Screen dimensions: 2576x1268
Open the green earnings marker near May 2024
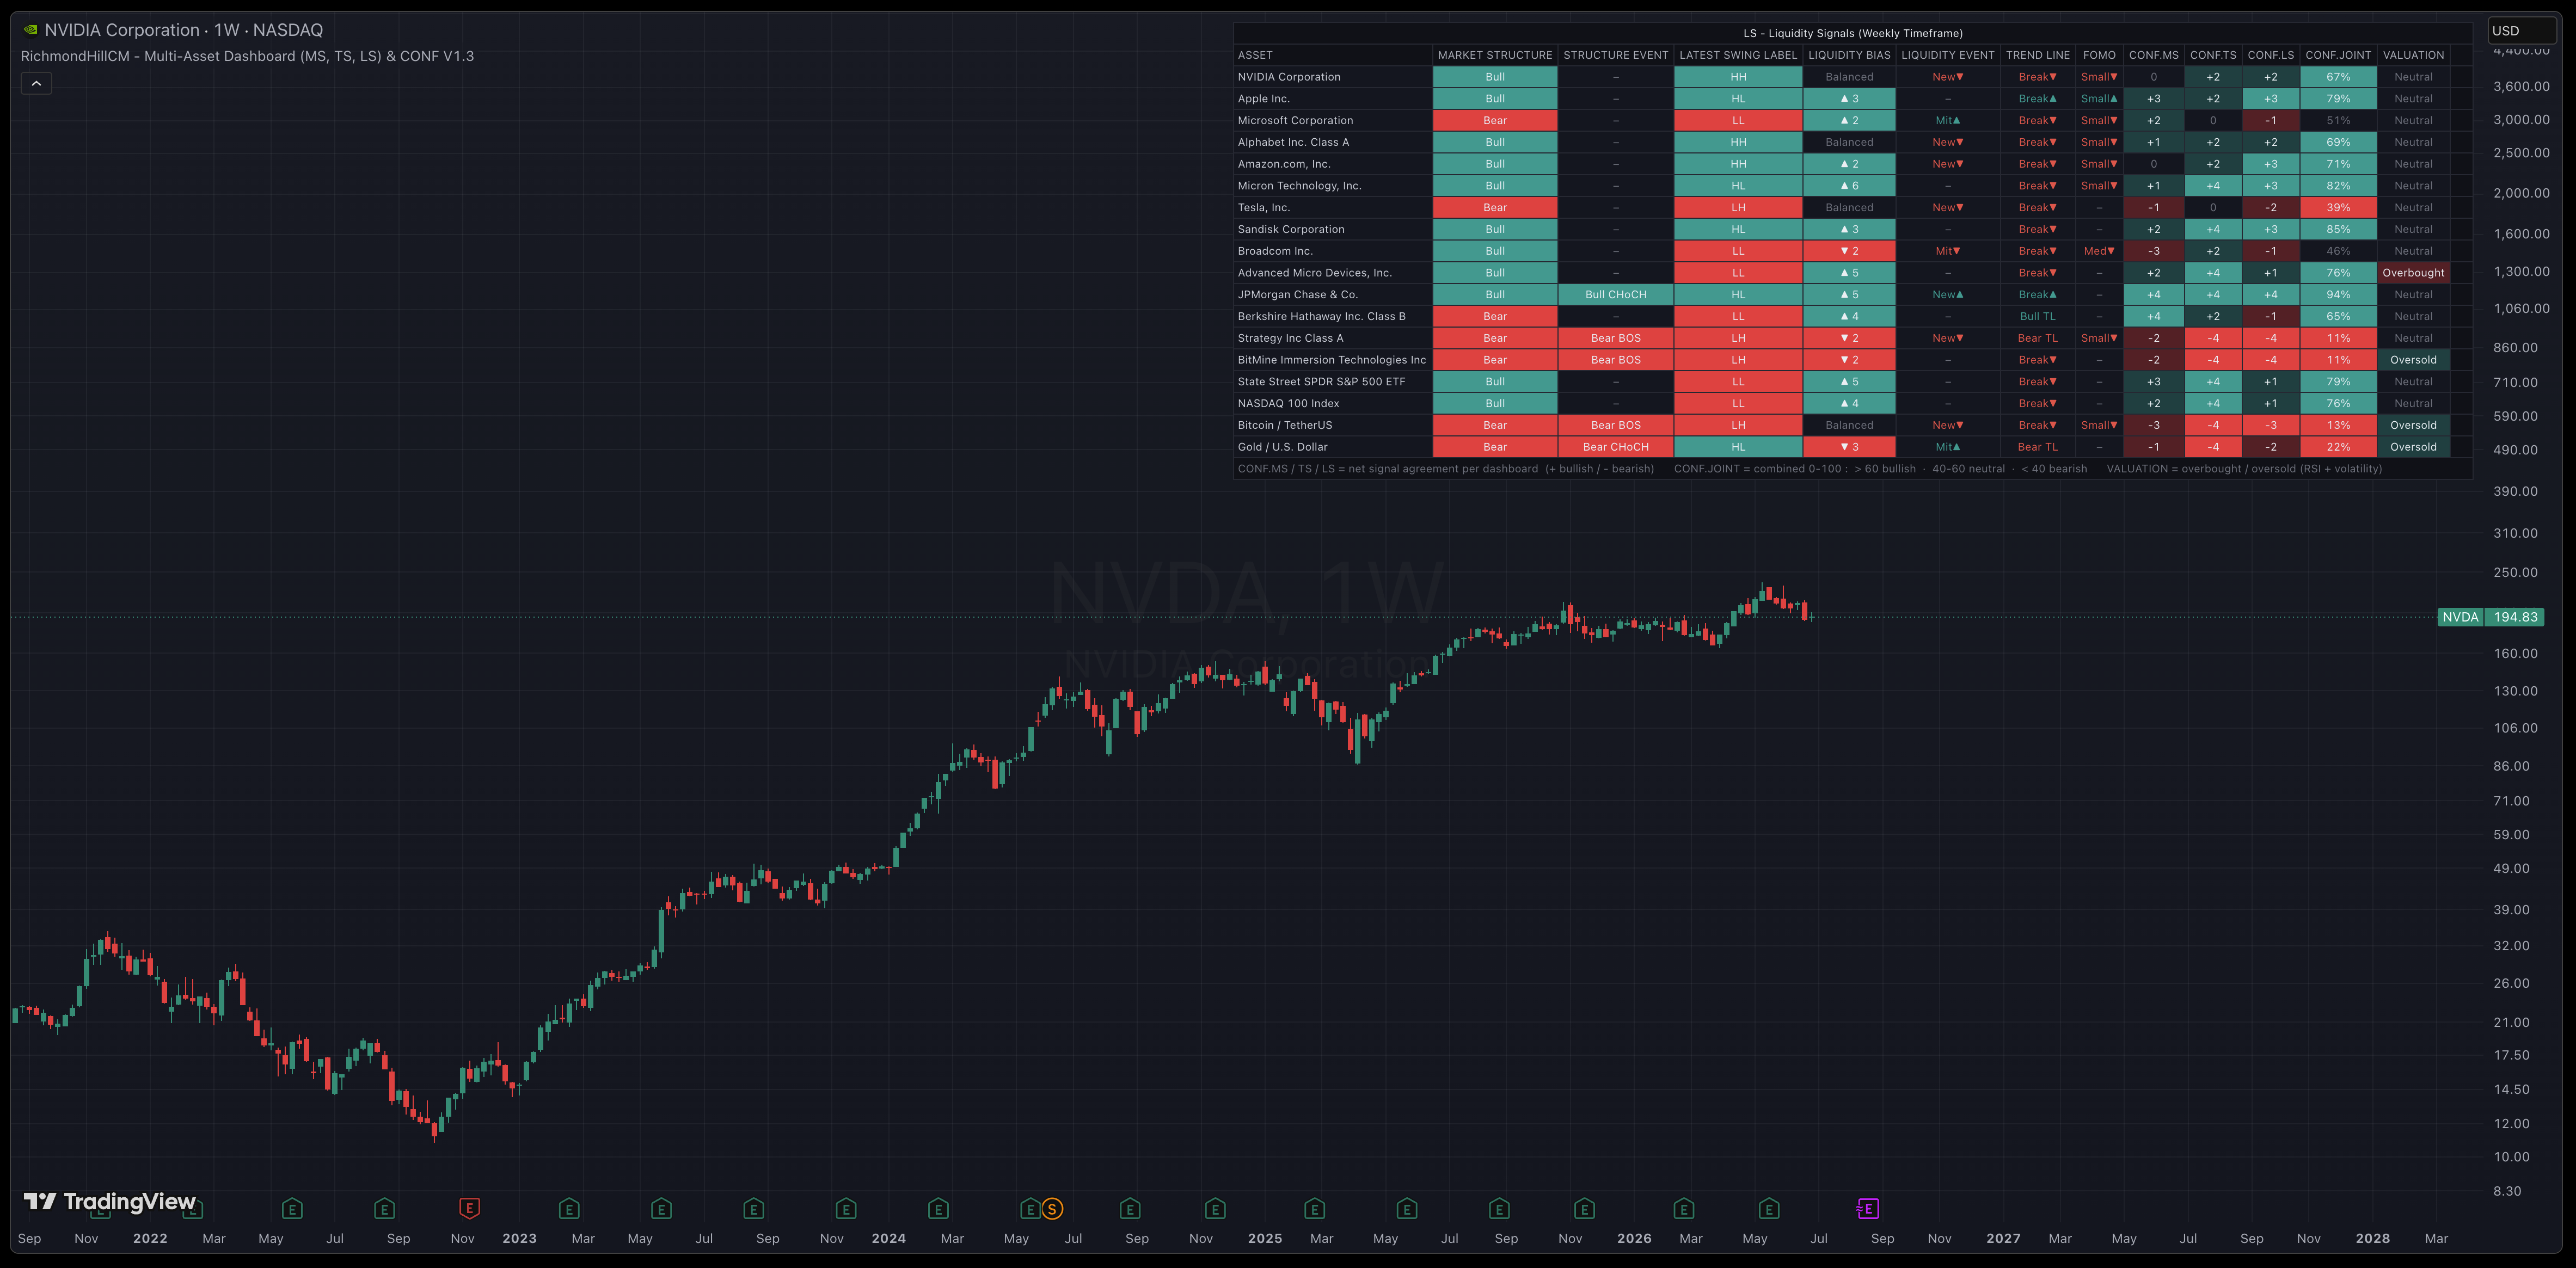[1030, 1208]
